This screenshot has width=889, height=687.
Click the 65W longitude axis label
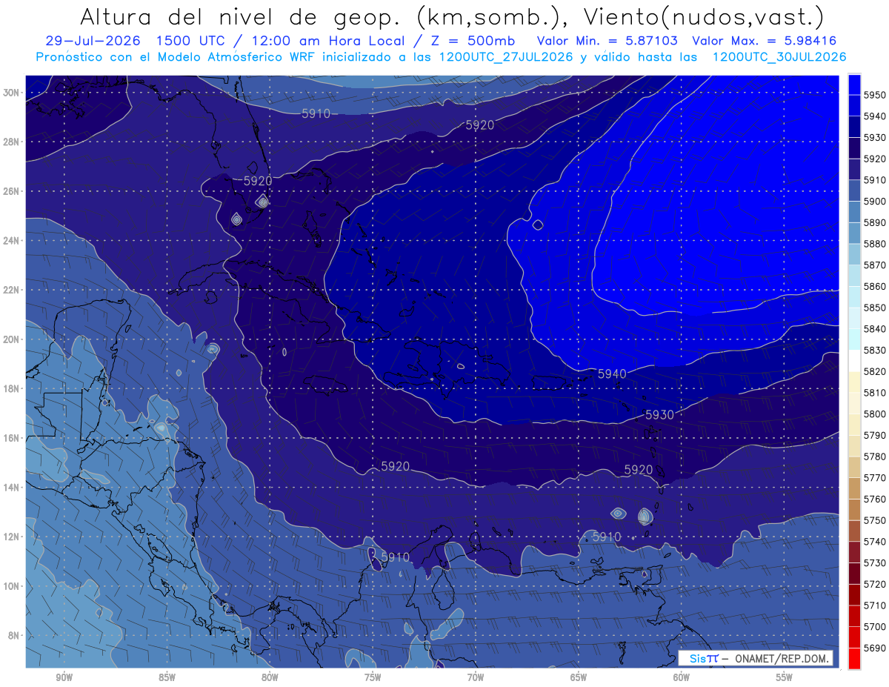pos(579,677)
